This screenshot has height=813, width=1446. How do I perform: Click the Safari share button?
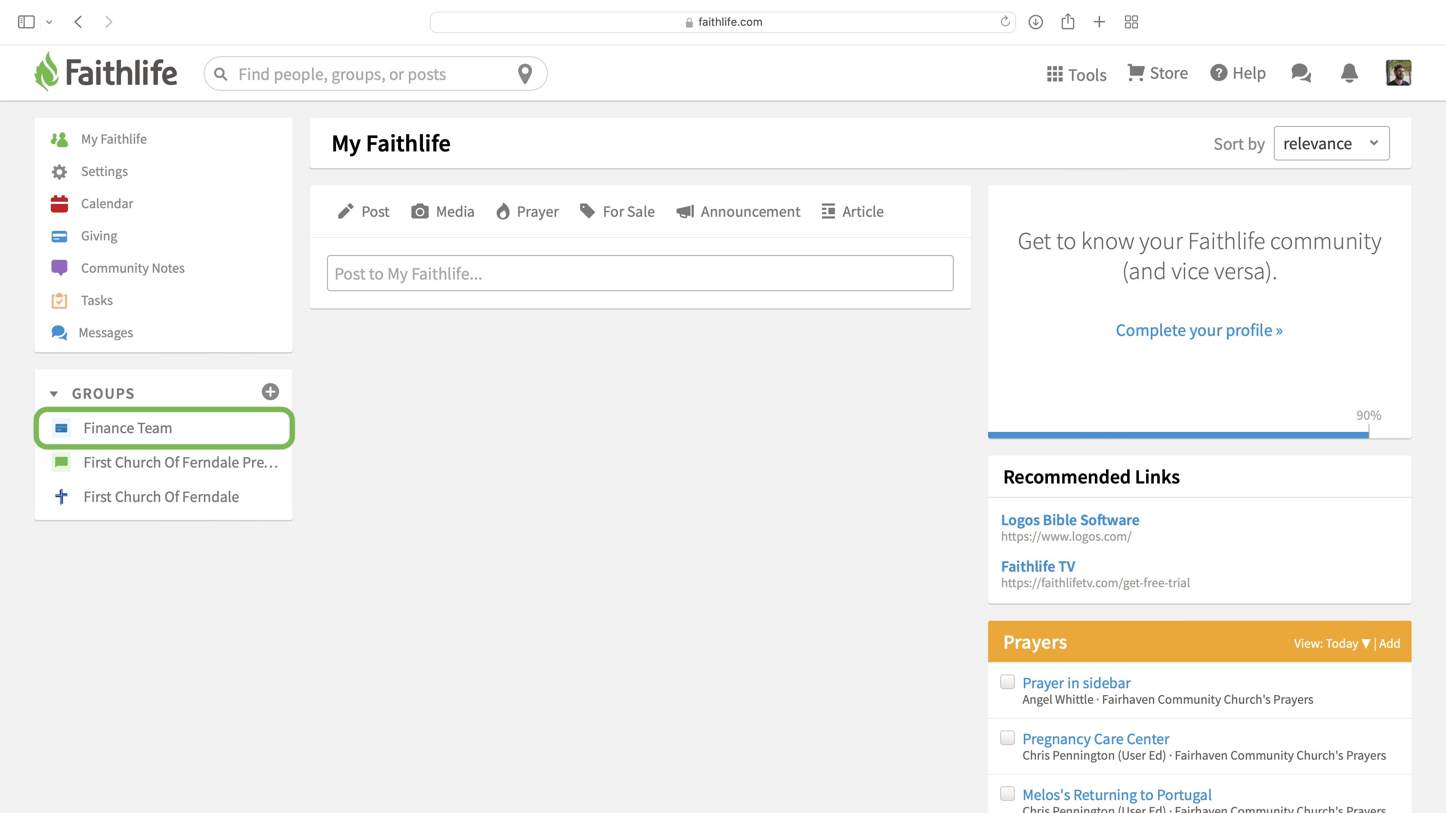pos(1068,22)
